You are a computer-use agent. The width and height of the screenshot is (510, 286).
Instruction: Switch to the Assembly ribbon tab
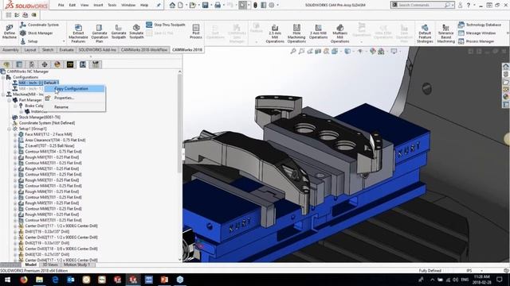(x=10, y=49)
